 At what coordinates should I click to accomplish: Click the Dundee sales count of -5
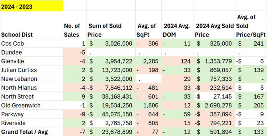(x=75, y=52)
